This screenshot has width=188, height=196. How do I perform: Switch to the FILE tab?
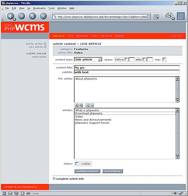70,36
